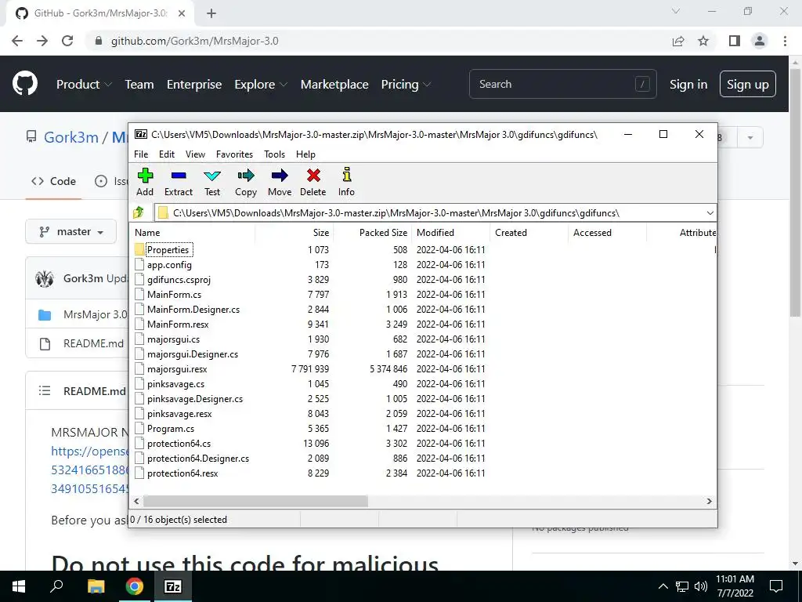Toggle Chrome side panel icon
802x602 pixels.
[735, 41]
